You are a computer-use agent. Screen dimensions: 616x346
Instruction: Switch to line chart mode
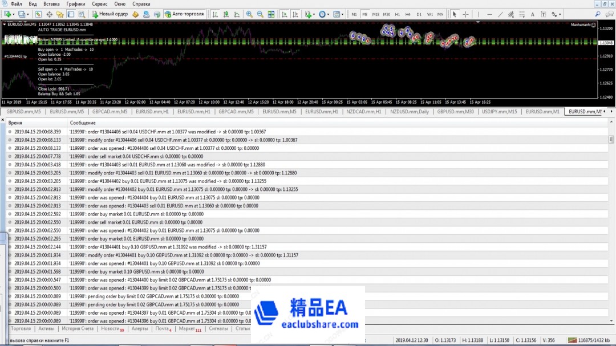(237, 14)
